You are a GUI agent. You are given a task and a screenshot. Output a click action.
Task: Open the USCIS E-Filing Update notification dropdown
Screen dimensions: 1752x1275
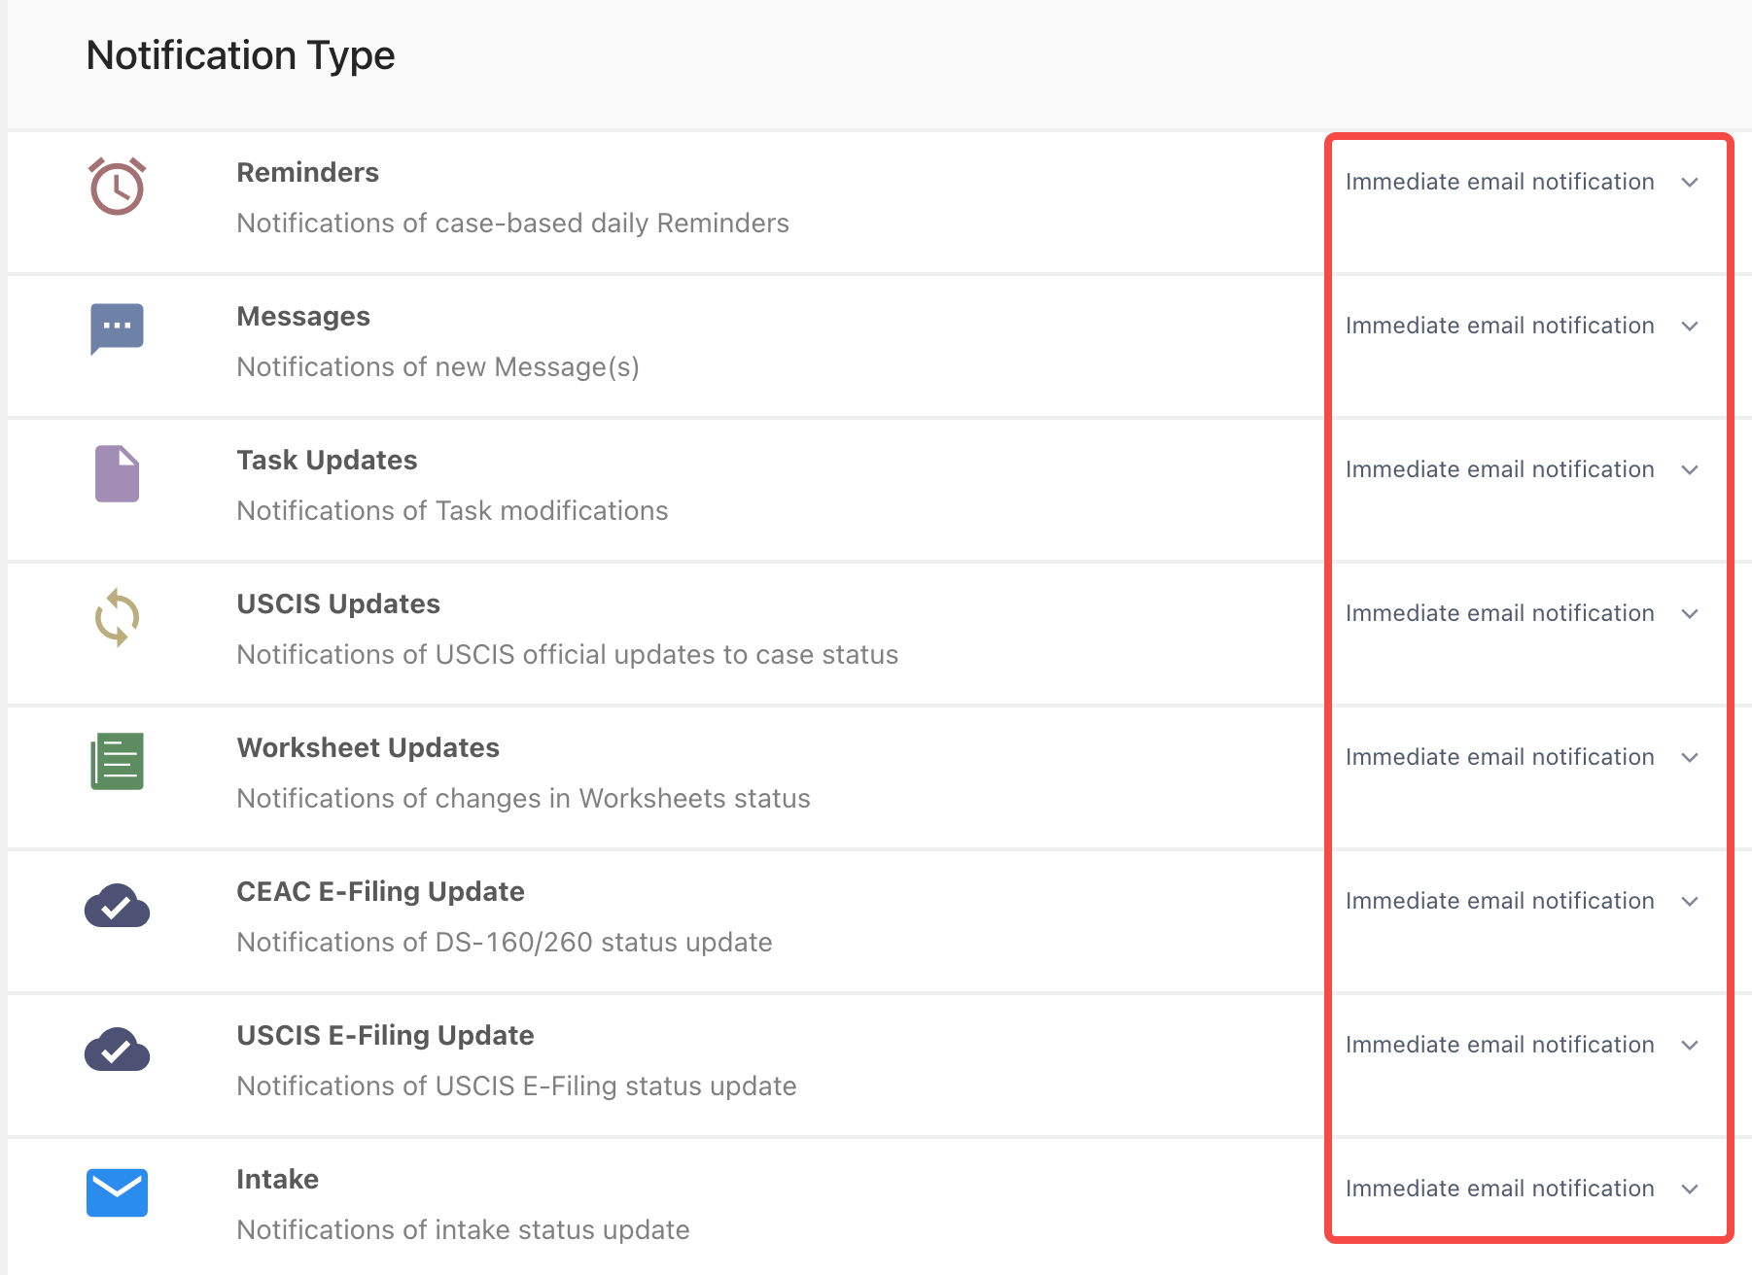pos(1522,1045)
